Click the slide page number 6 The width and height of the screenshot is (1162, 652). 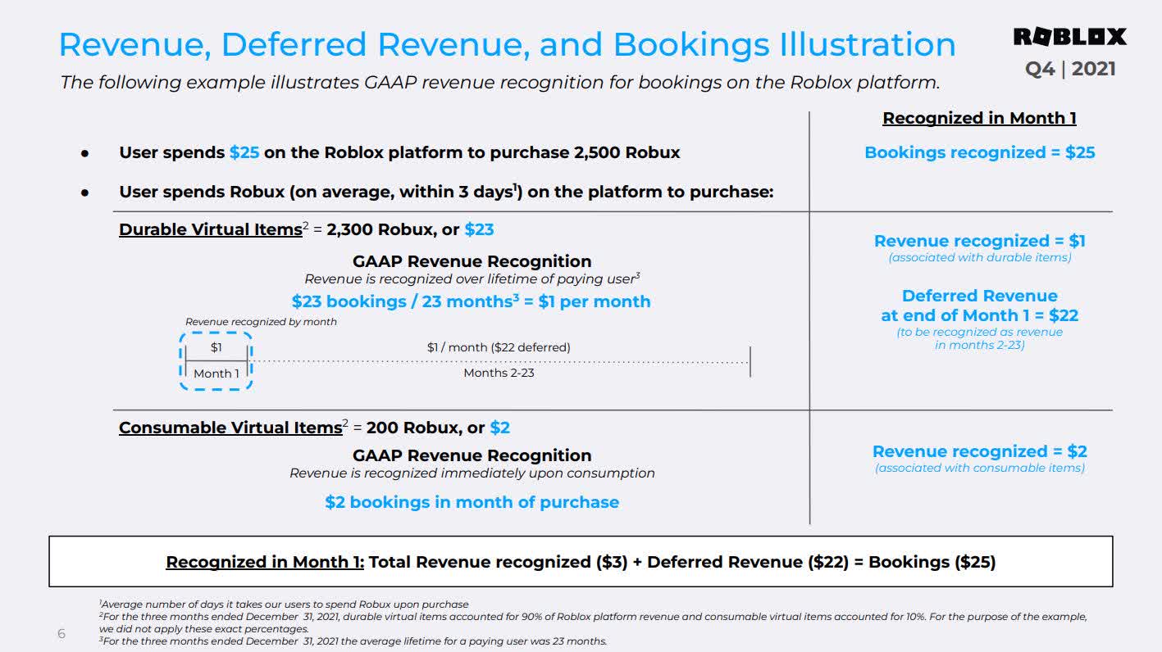tap(62, 634)
